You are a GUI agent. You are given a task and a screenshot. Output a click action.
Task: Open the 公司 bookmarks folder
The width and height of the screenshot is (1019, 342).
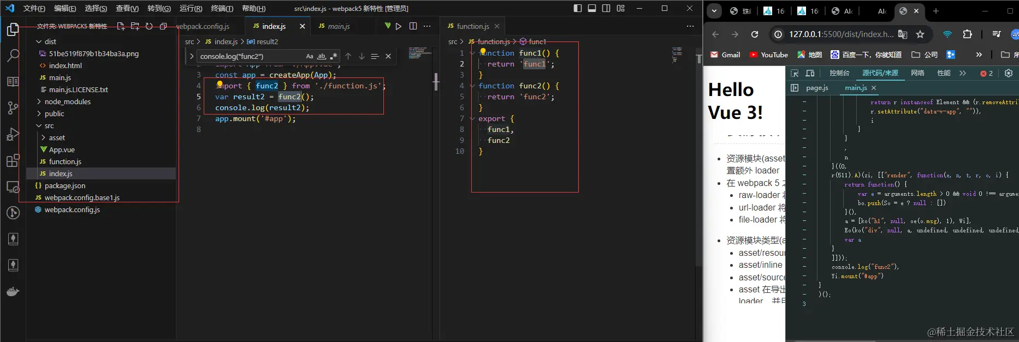click(x=925, y=55)
